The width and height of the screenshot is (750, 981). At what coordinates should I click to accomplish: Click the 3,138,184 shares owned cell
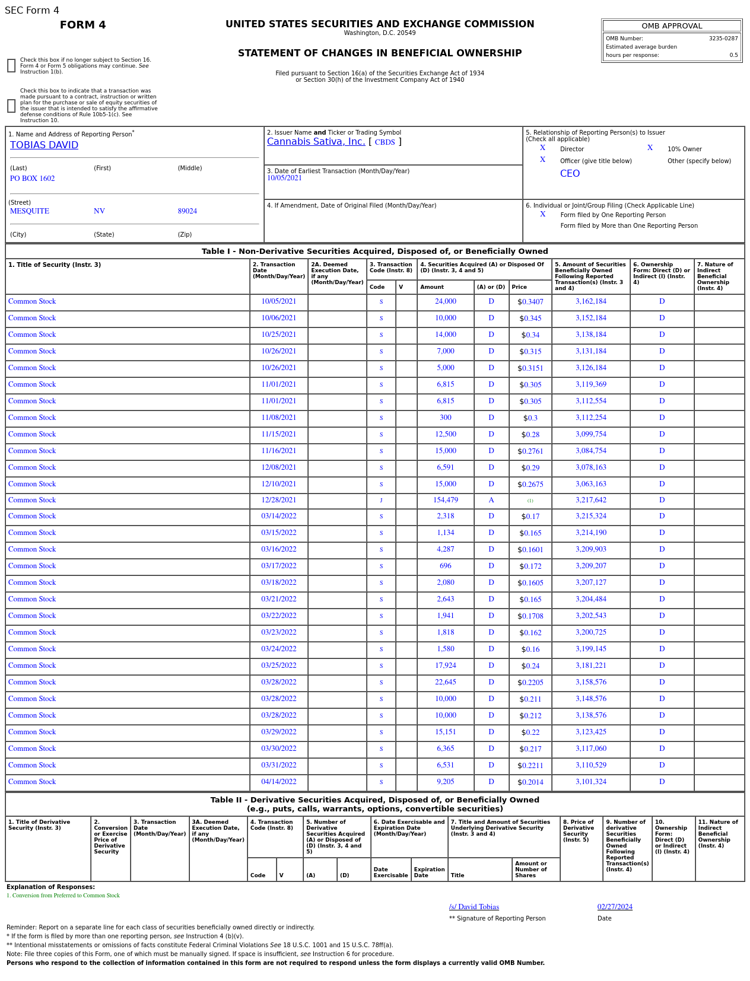click(591, 335)
